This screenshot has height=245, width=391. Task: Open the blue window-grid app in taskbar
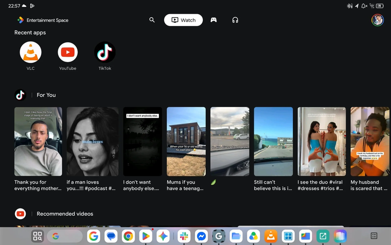tap(288, 236)
